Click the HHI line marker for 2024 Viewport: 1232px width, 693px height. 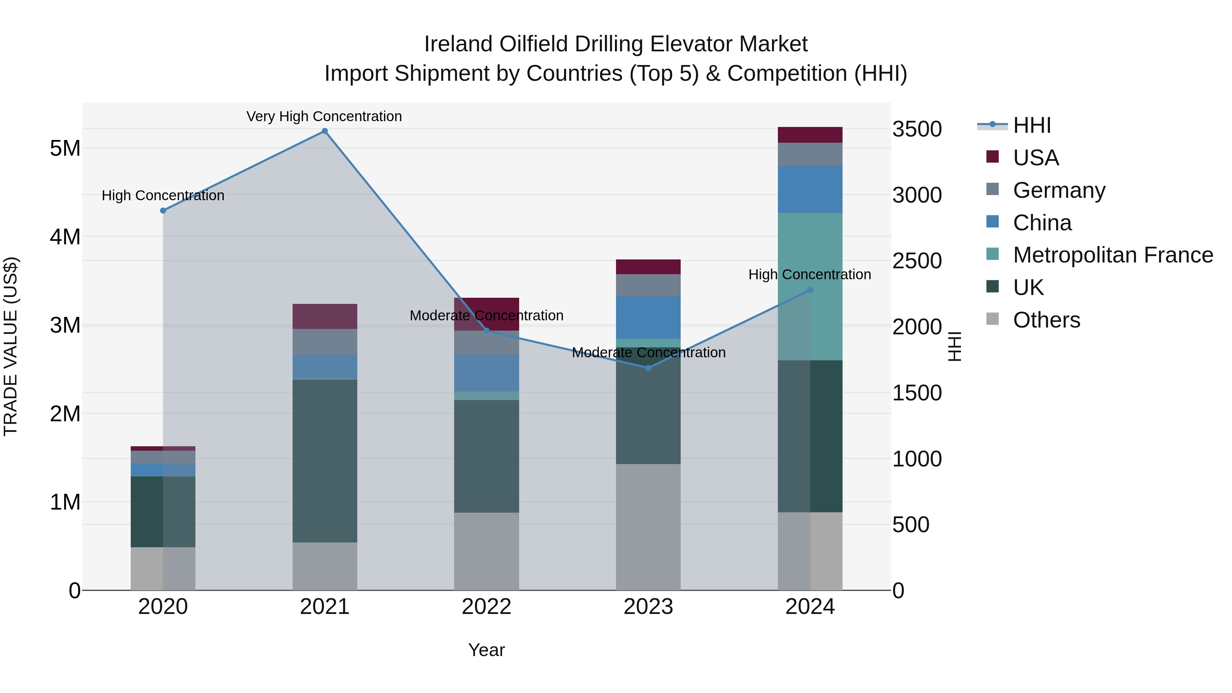point(810,290)
